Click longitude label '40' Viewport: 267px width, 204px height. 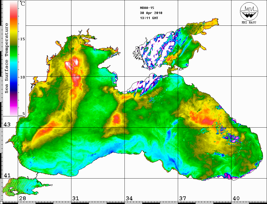tap(236, 198)
